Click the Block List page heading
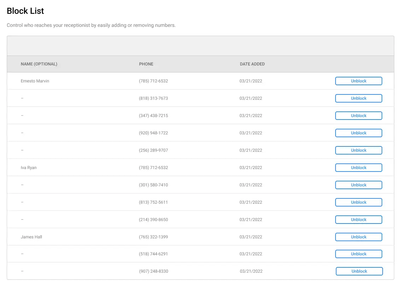Screen dimensions: 401x290 tap(25, 11)
